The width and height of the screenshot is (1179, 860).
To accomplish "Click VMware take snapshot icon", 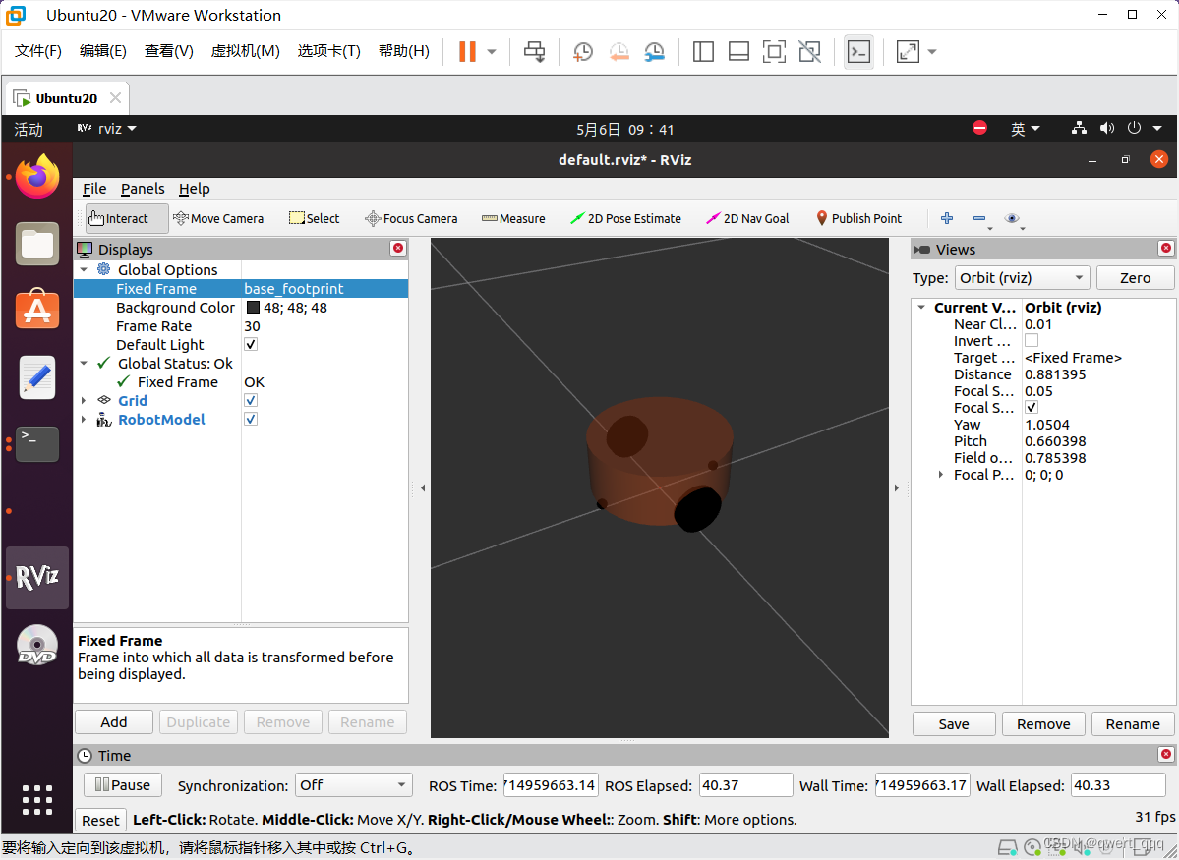I will [583, 51].
